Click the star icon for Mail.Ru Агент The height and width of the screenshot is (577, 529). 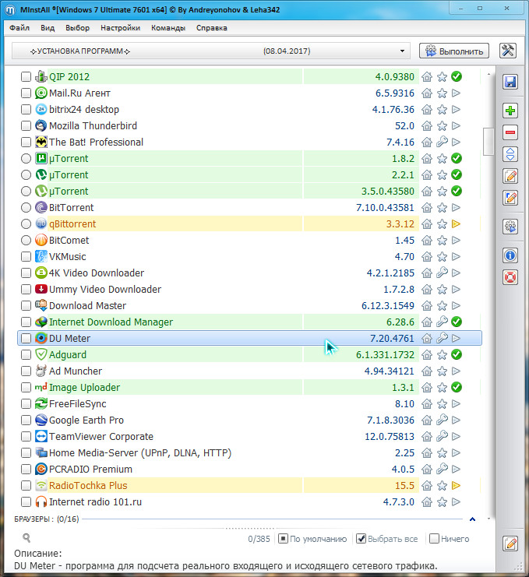(442, 93)
